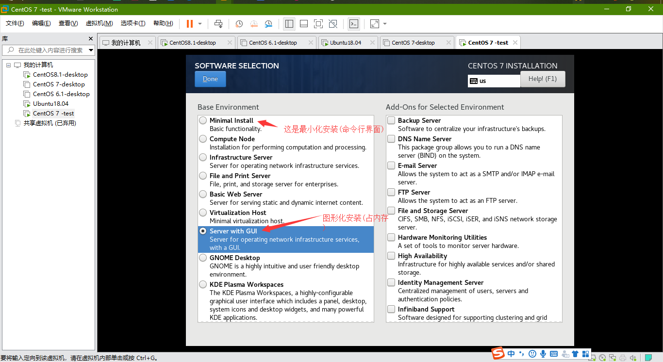
Task: Enable the FTP Server add-on
Action: pyautogui.click(x=391, y=192)
